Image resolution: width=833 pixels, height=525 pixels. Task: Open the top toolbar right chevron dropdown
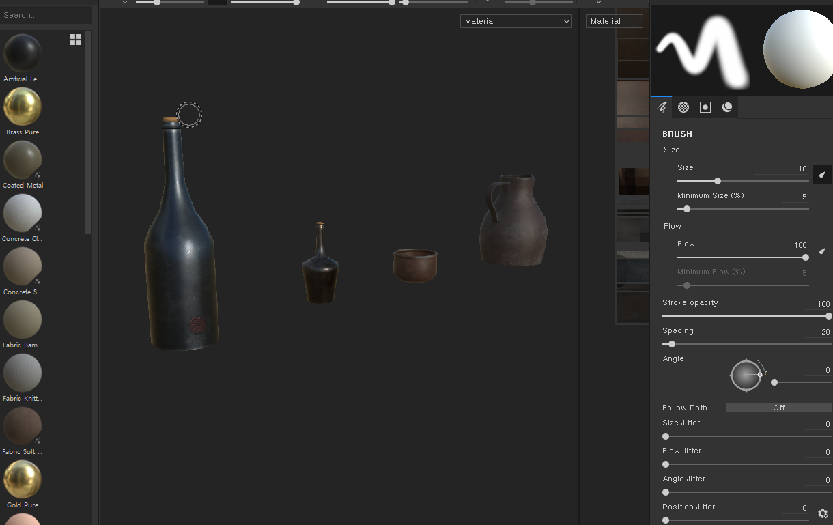click(599, 3)
